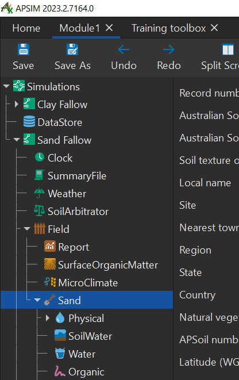Select the Clock tree item label
Image resolution: width=239 pixels, height=380 pixels.
pyautogui.click(x=60, y=158)
